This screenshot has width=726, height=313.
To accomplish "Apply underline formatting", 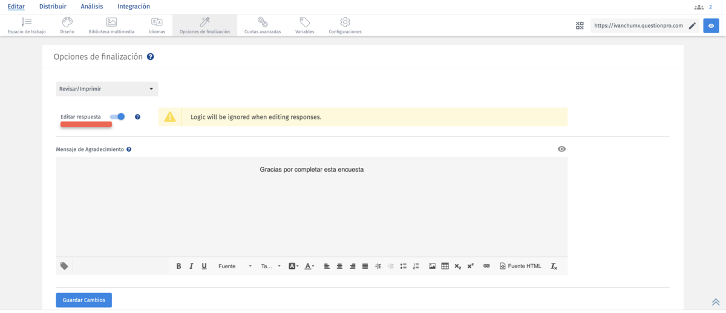I will pos(204,266).
